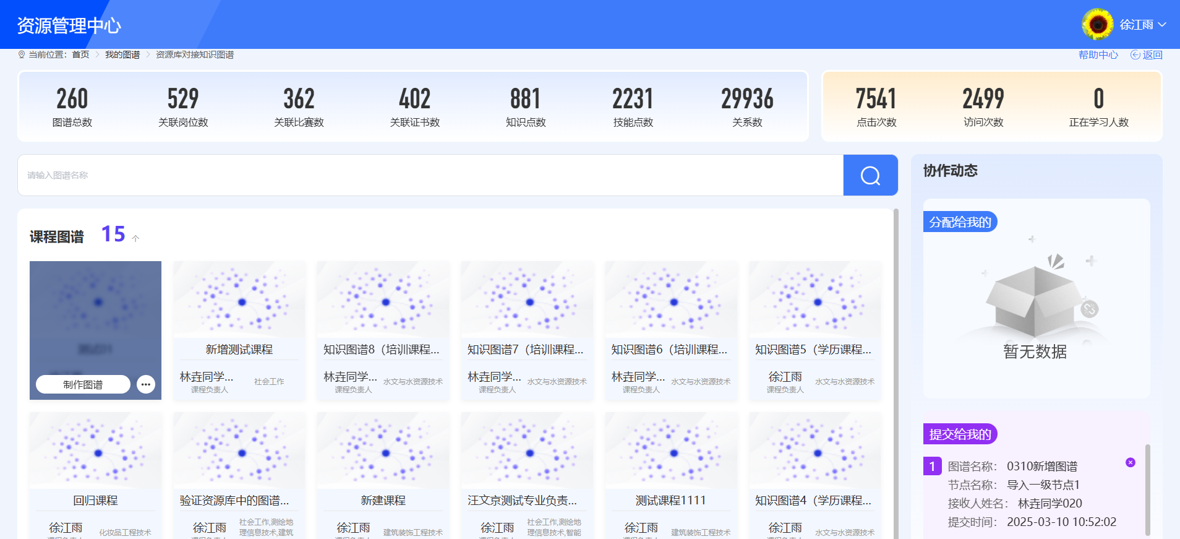Viewport: 1180px width, 539px height.
Task: Open 汪文京测试专业负责 card thumbnail
Action: 527,451
